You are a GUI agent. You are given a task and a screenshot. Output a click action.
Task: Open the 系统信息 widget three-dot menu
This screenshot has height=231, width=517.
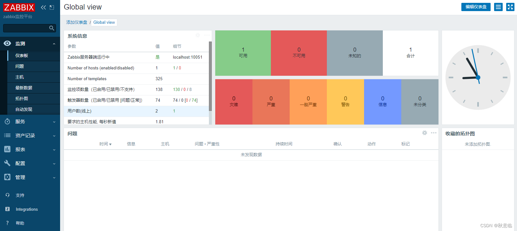coord(207,35)
